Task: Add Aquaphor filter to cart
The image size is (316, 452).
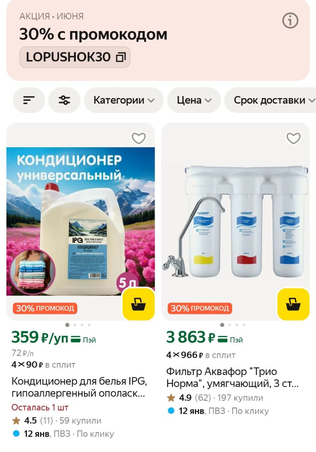Action: click(293, 304)
